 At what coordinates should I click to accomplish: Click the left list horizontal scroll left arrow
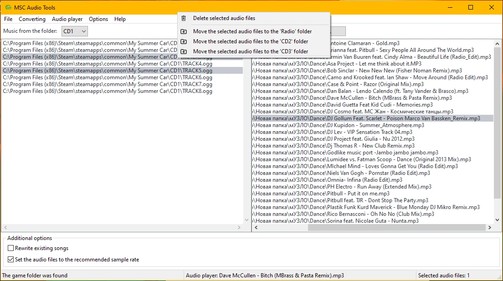tap(5, 227)
